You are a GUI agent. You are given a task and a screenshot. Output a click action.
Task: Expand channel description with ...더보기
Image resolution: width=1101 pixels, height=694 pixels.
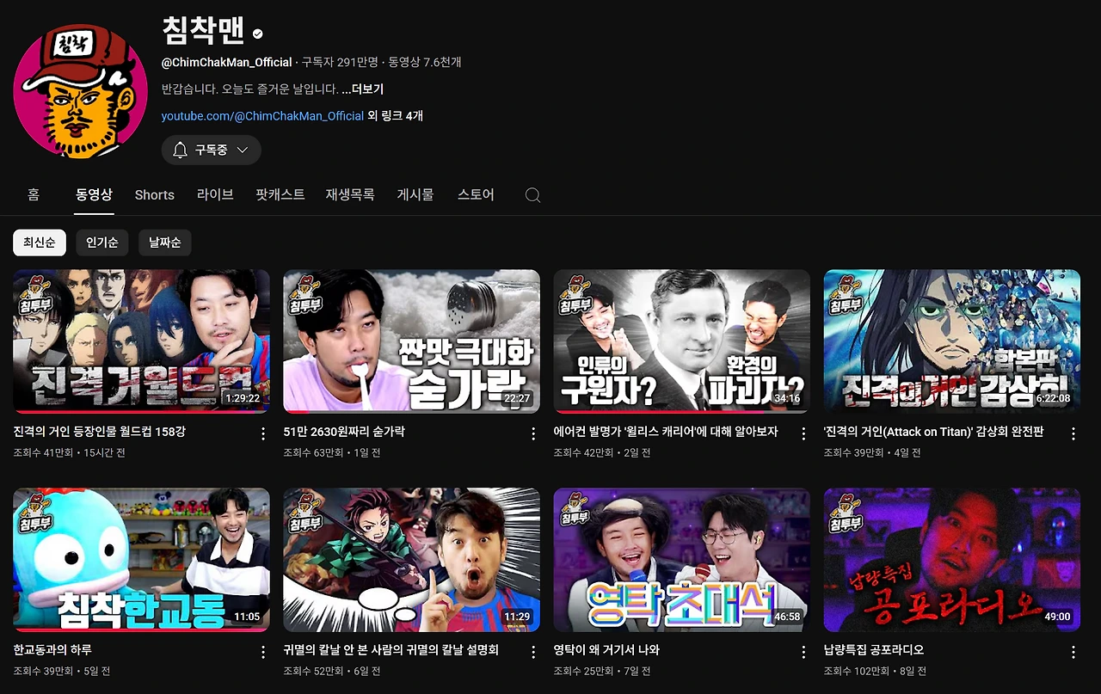(x=362, y=89)
